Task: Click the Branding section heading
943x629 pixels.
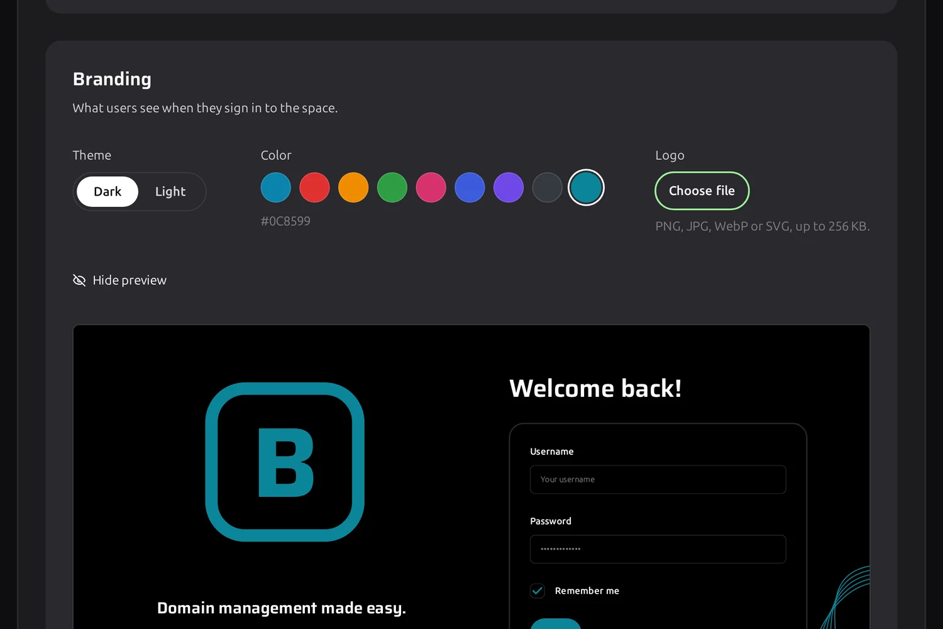Action: (x=112, y=79)
